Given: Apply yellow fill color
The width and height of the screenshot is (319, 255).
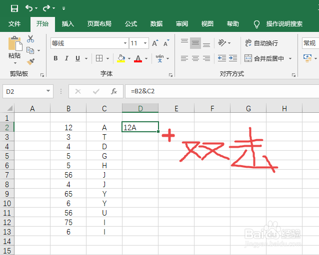Looking at the screenshot, I should point(121,58).
